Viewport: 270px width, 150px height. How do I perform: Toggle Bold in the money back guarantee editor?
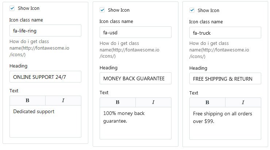[117, 102]
